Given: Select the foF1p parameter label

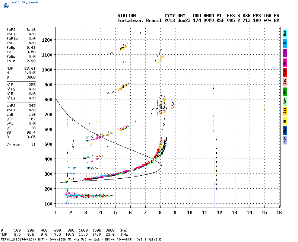Looking at the screenshot, I should tap(12, 39).
